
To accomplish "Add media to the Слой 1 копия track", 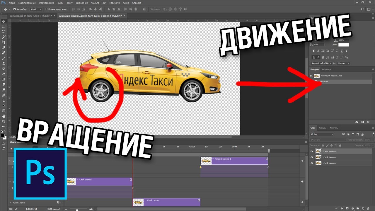I will (302, 202).
